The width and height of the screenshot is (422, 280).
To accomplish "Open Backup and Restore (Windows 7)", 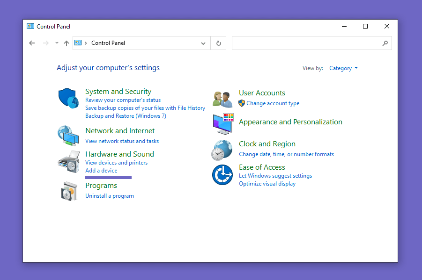I will coord(126,116).
